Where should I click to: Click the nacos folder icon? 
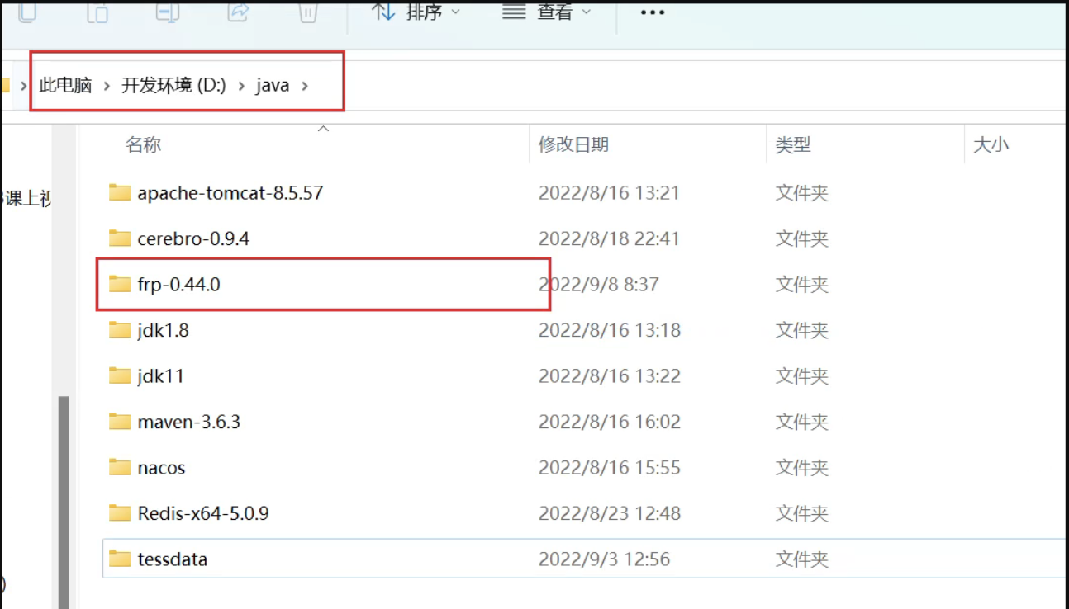(x=119, y=467)
